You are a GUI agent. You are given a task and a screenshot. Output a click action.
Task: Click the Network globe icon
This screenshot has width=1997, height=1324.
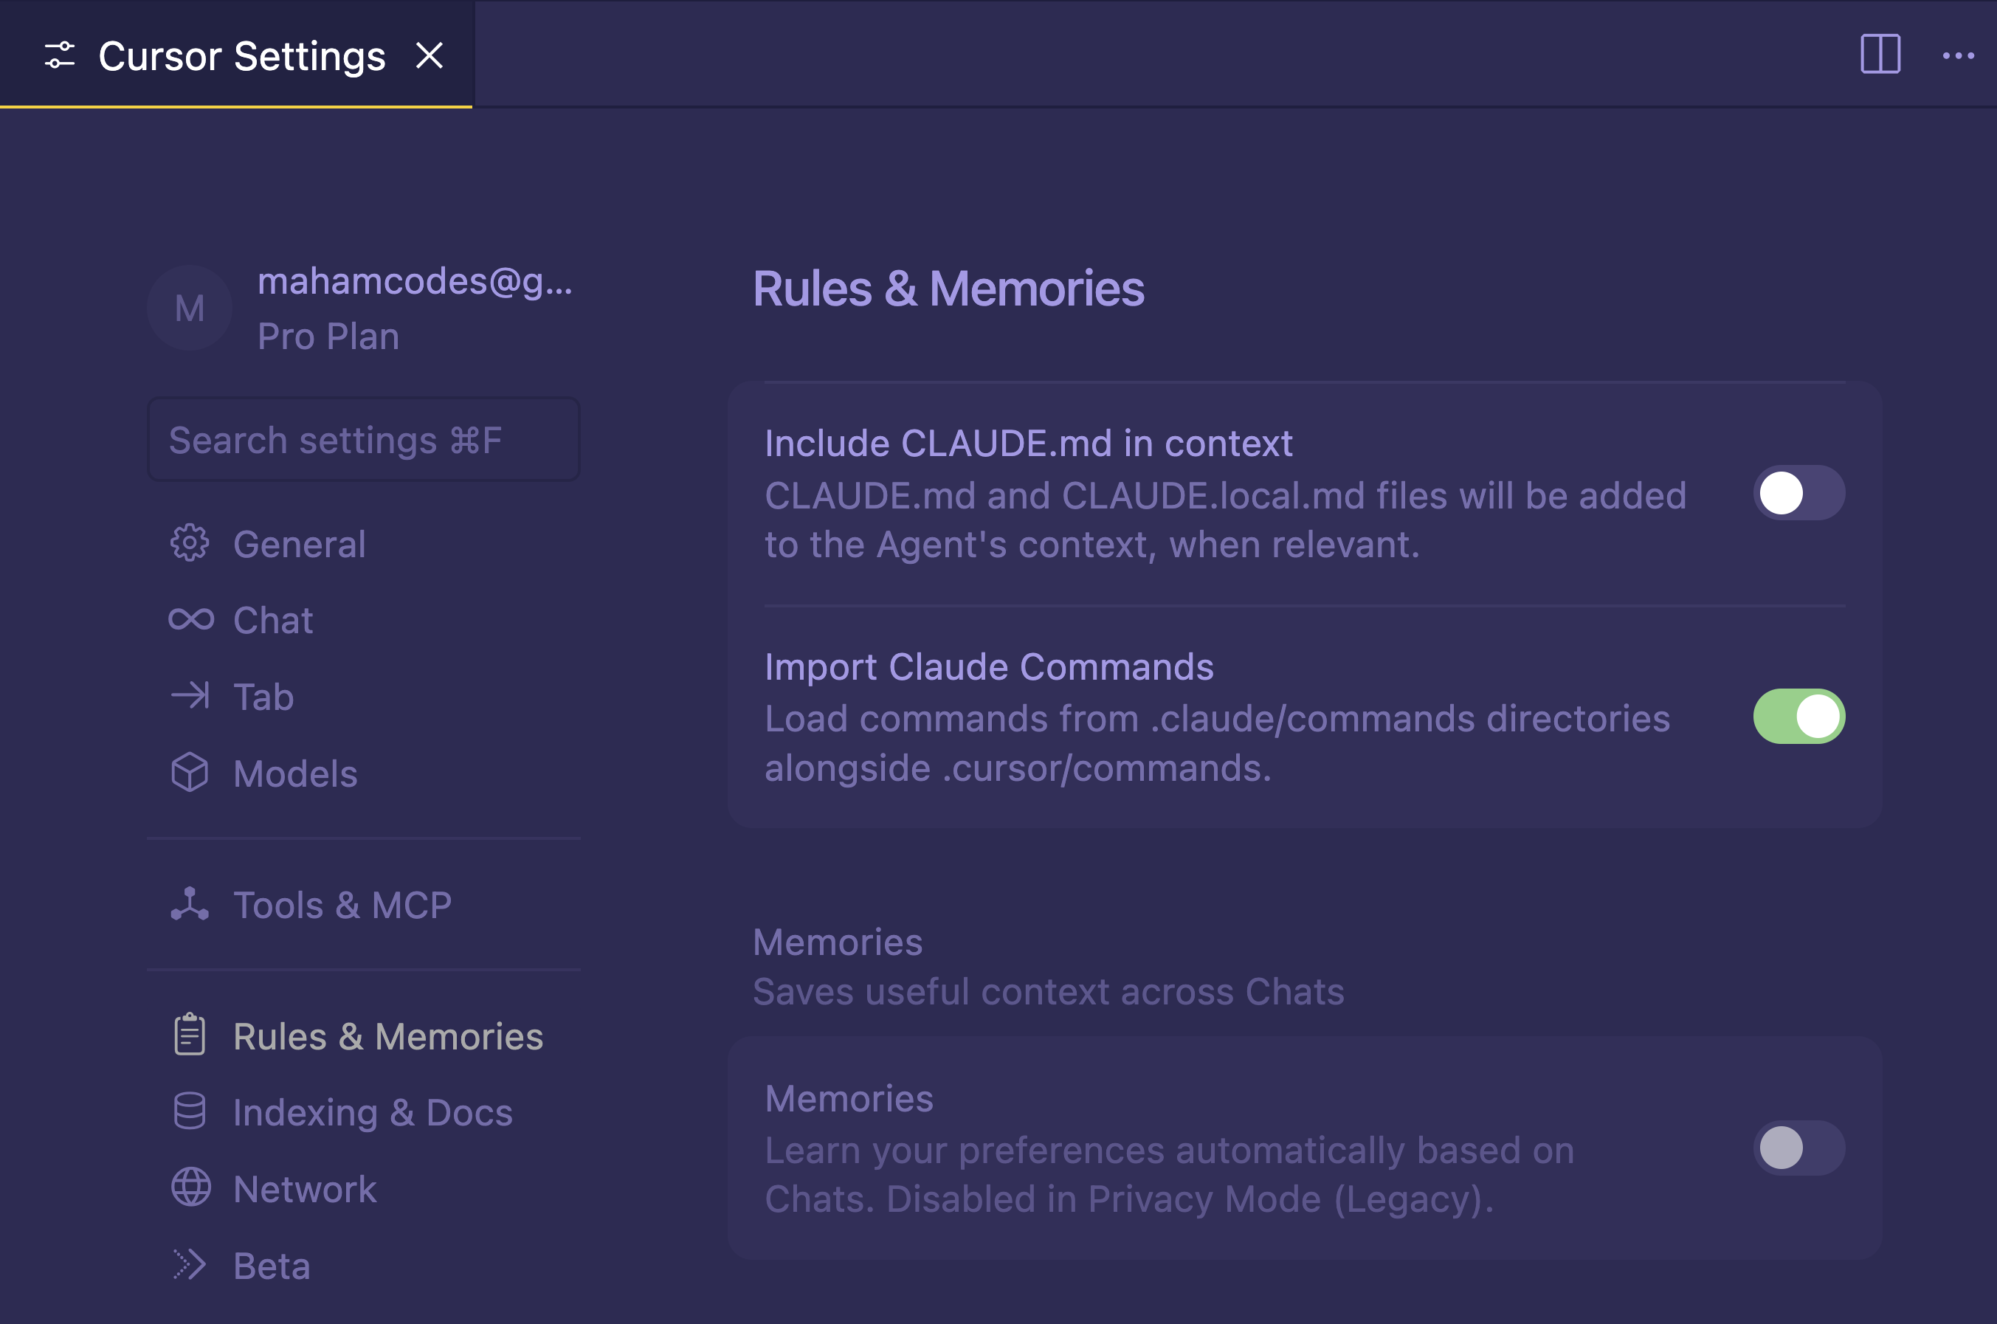189,1187
